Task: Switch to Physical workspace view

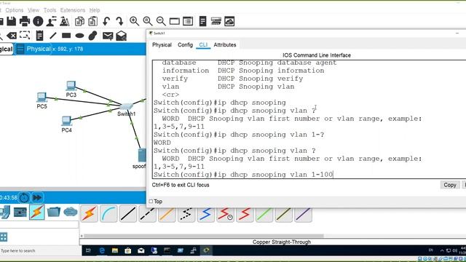Action: (33, 49)
